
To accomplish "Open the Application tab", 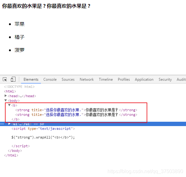I will point(144,79).
